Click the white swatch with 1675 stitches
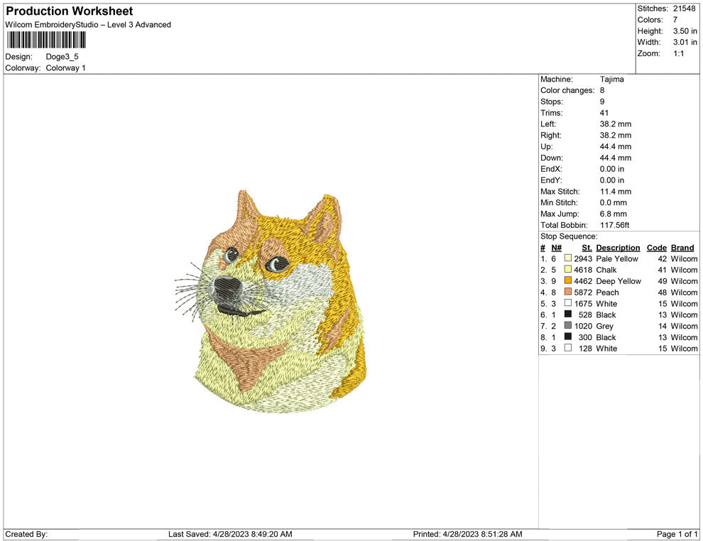This screenshot has height=541, width=703. (568, 303)
